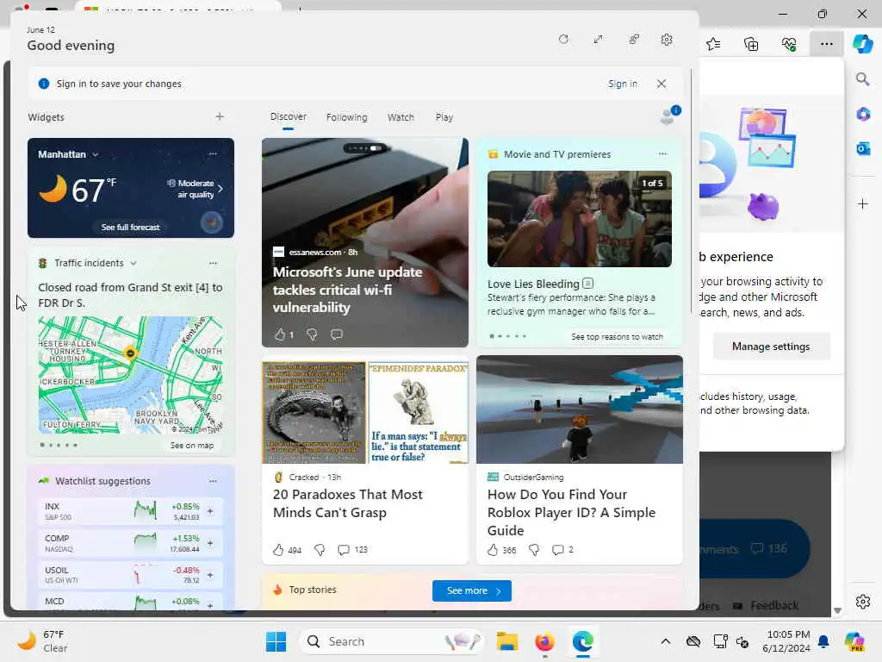Open weather widget more options
This screenshot has height=662, width=882.
tap(212, 153)
